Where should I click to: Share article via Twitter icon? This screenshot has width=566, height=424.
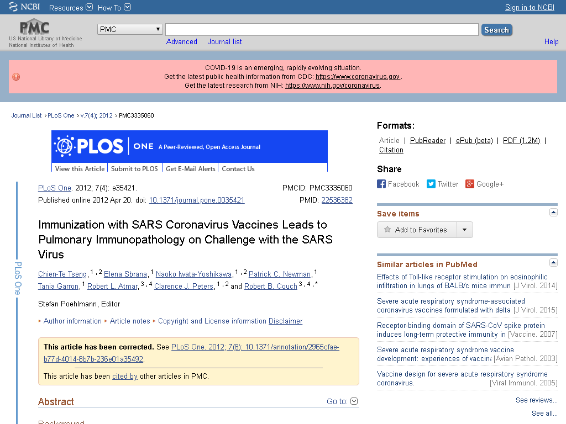431,184
